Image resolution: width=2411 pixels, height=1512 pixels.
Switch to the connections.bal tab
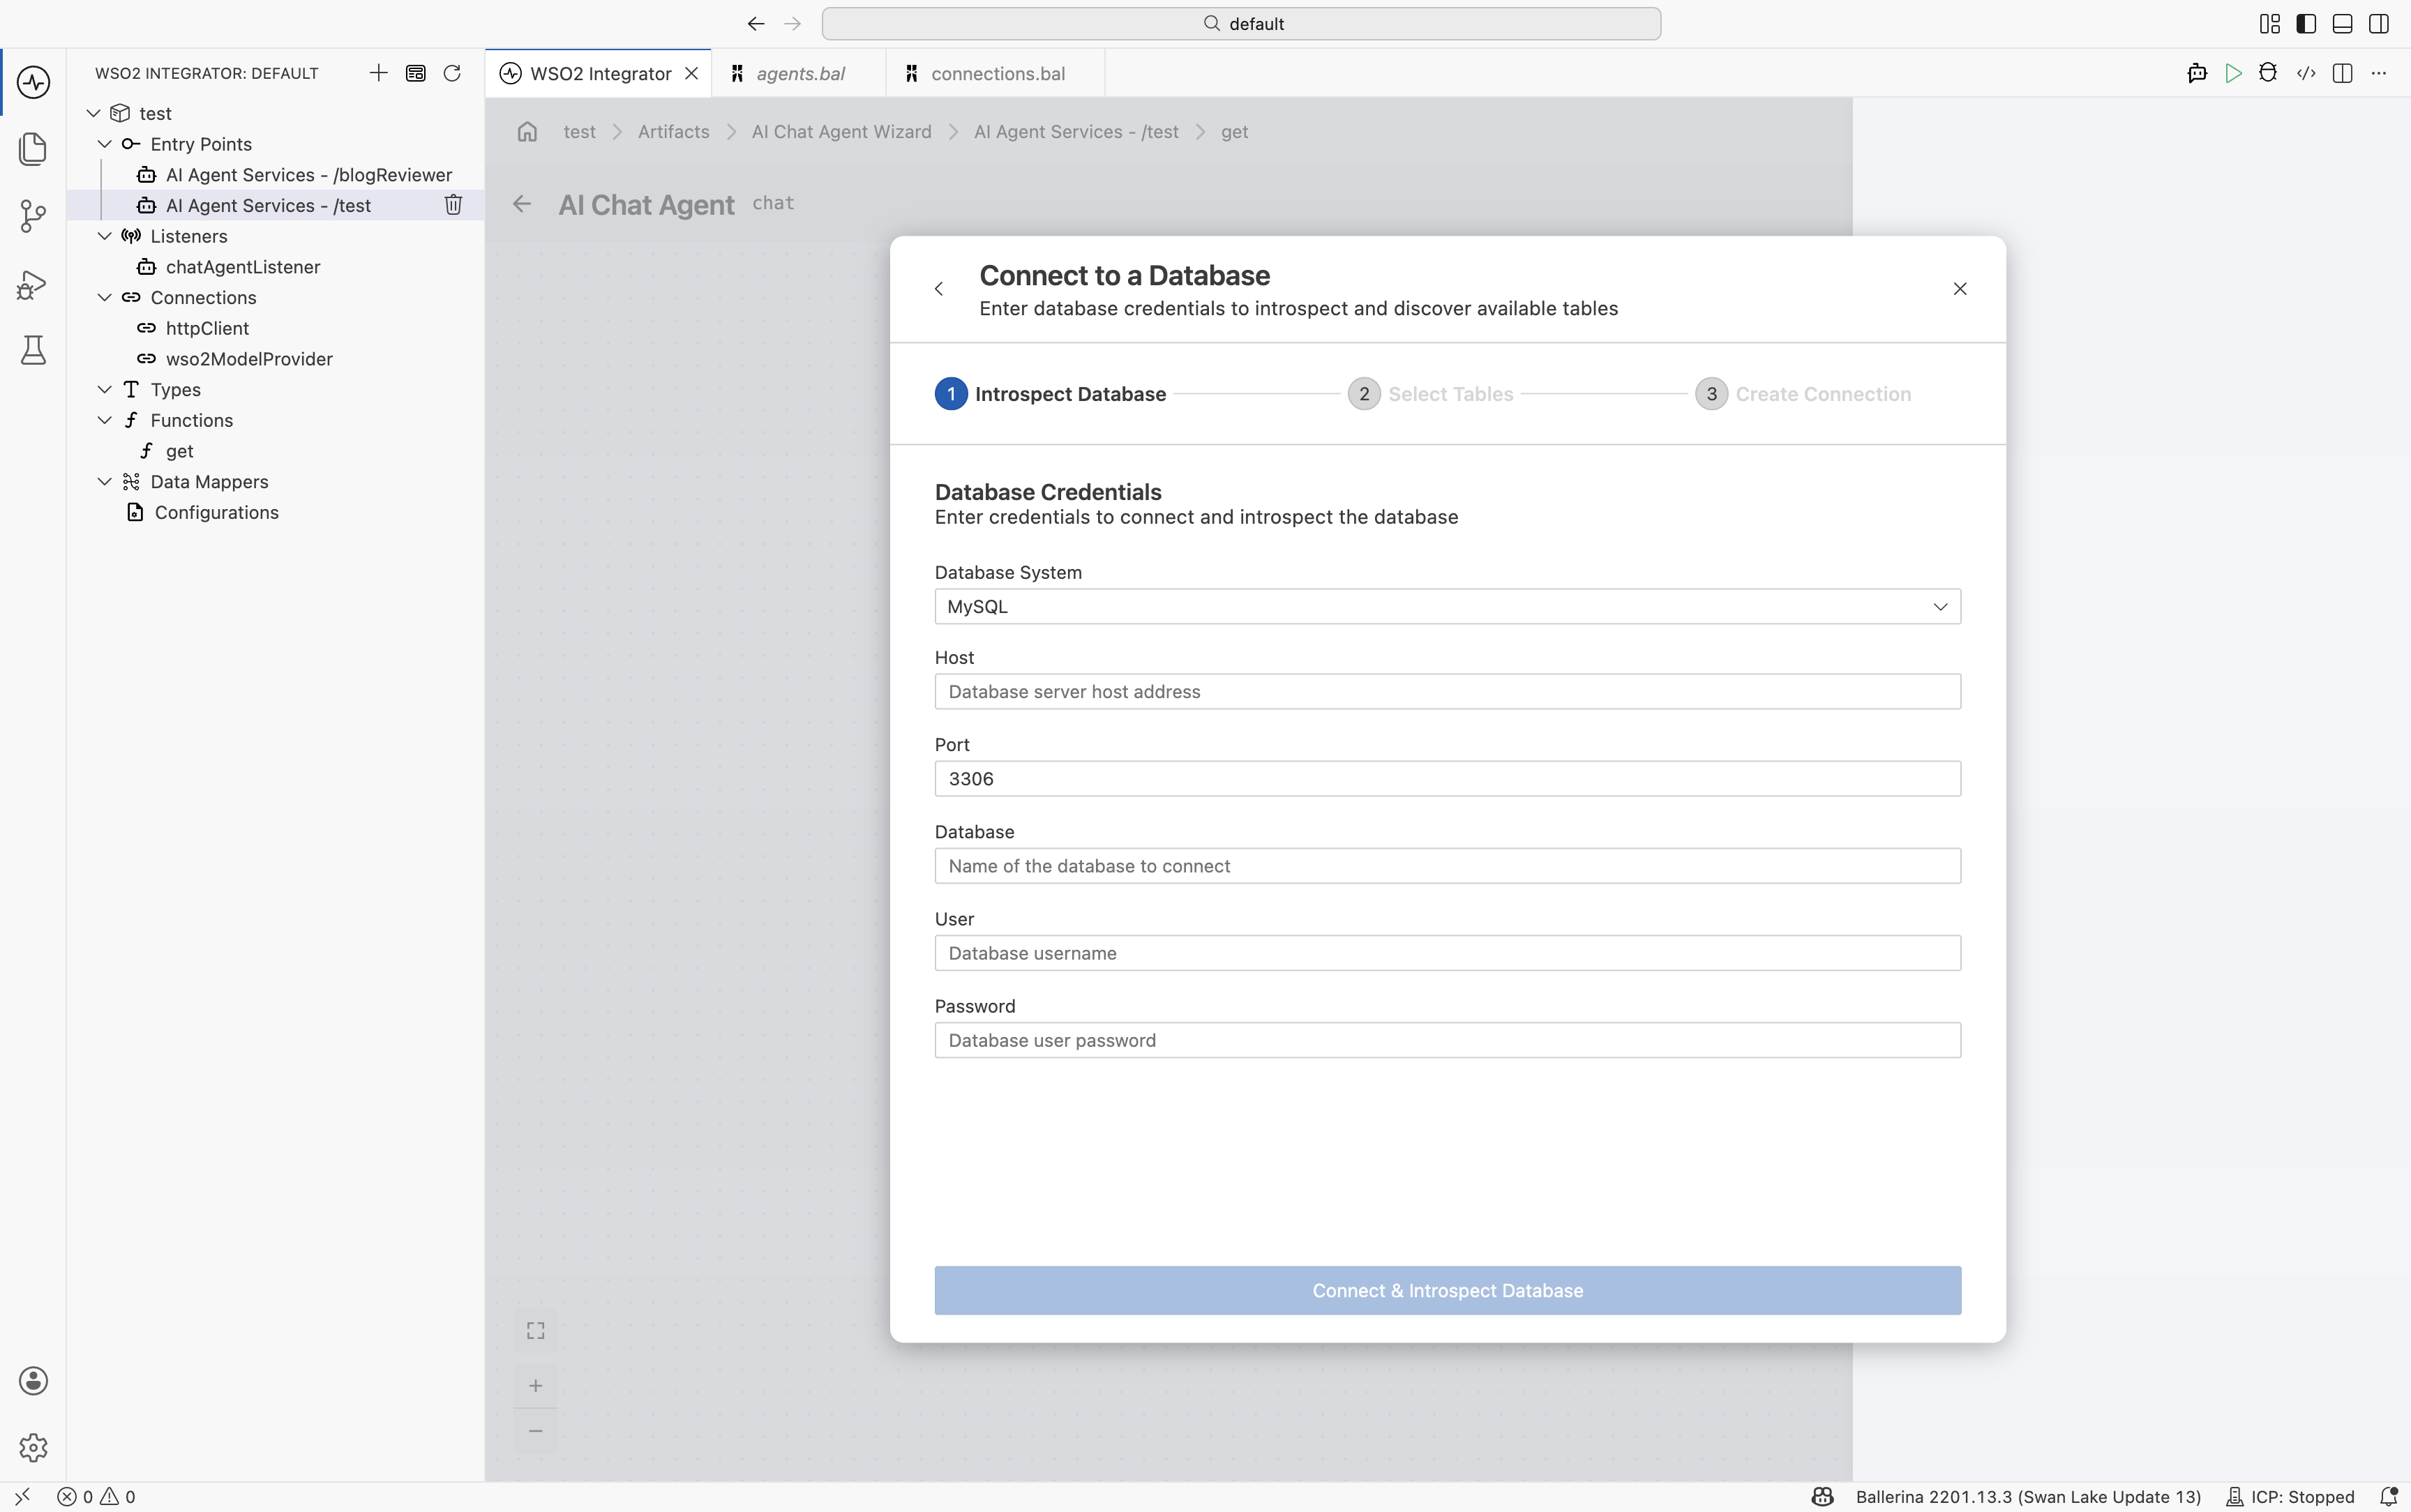[x=996, y=73]
